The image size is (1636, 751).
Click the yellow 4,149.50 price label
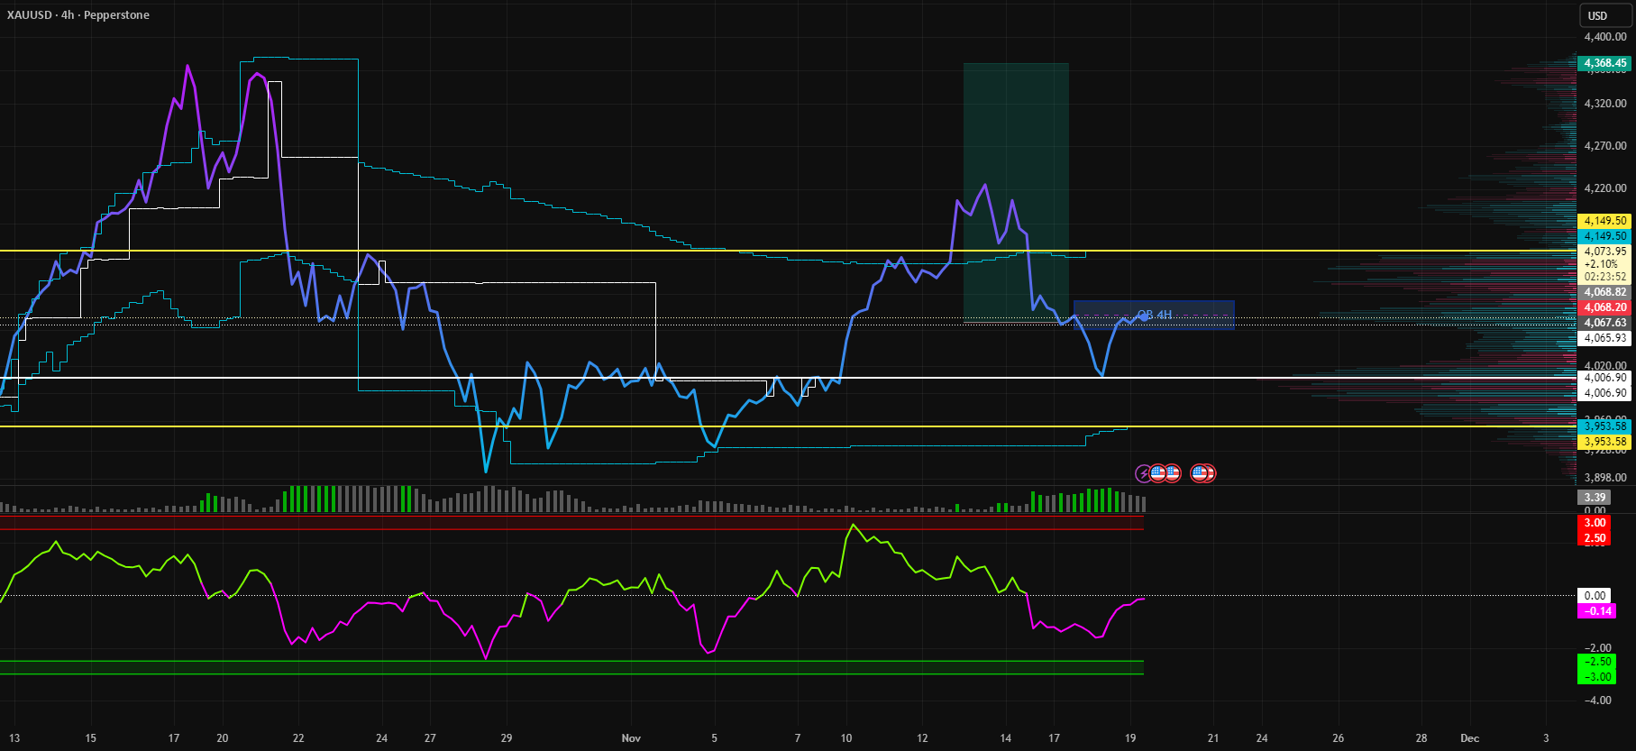(1605, 221)
